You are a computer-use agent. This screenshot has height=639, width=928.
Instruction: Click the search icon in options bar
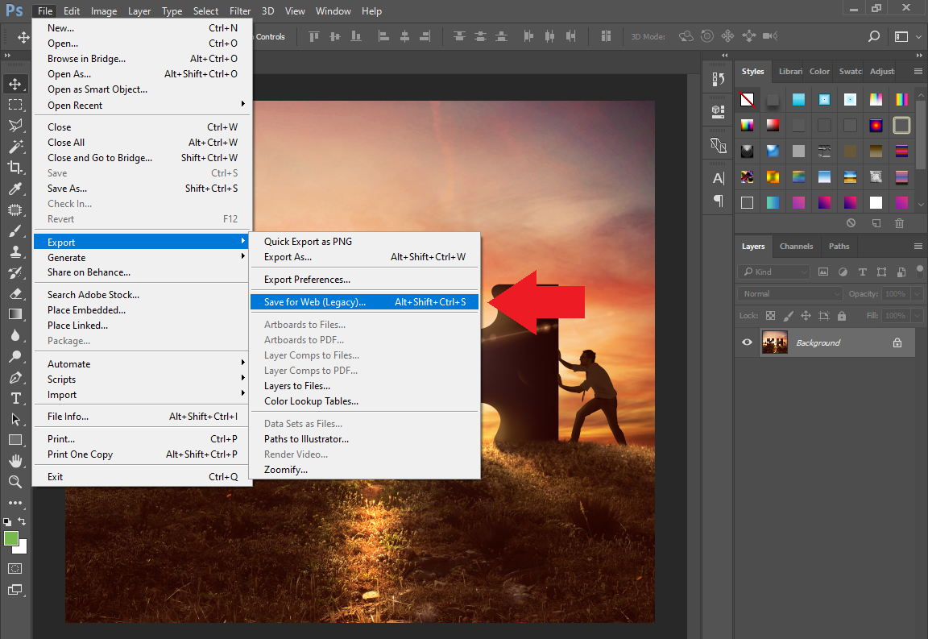click(x=874, y=36)
